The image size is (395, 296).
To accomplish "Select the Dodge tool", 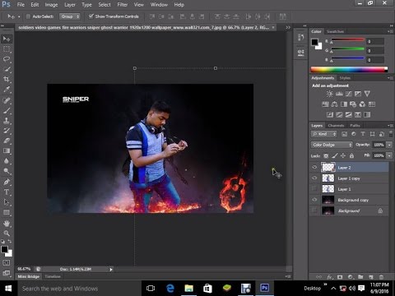I will pos(7,171).
